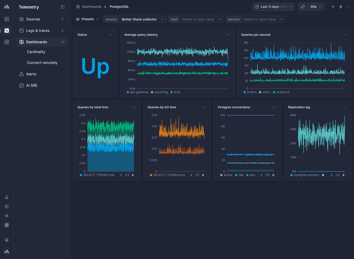Collapse the sidebar using the panel icon beside Telemetry
Viewport: 354px width, 259px height.
coord(63,7)
